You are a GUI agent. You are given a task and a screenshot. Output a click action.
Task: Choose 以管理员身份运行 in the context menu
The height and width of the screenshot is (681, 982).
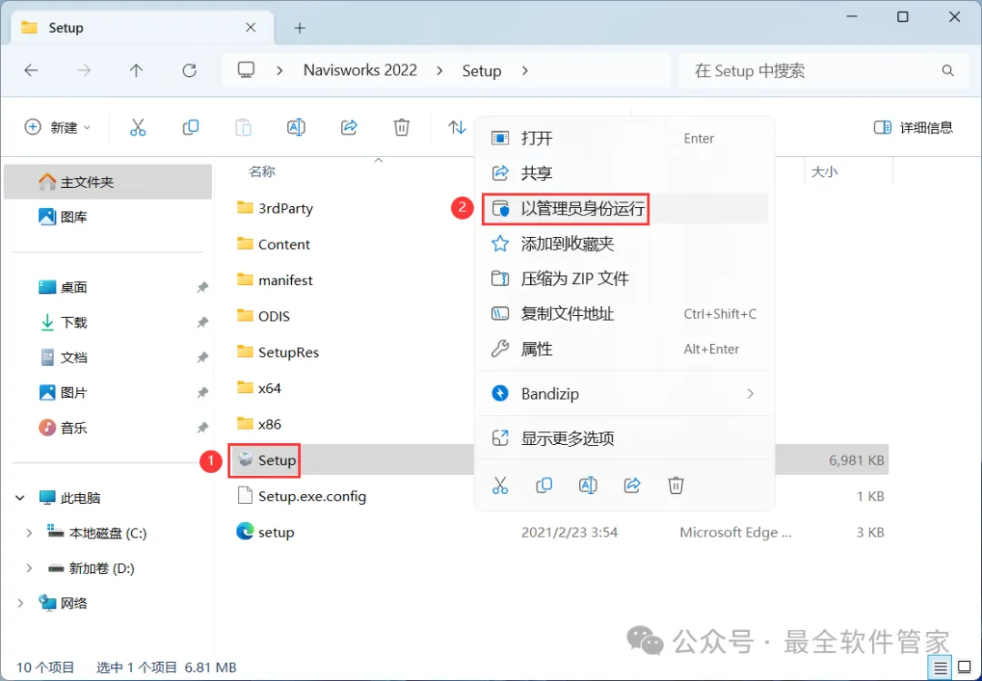coord(625,209)
